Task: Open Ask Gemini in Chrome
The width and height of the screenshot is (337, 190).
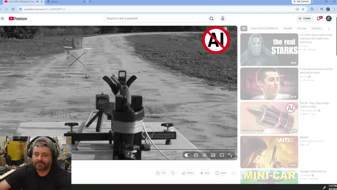Action: [301, 2]
